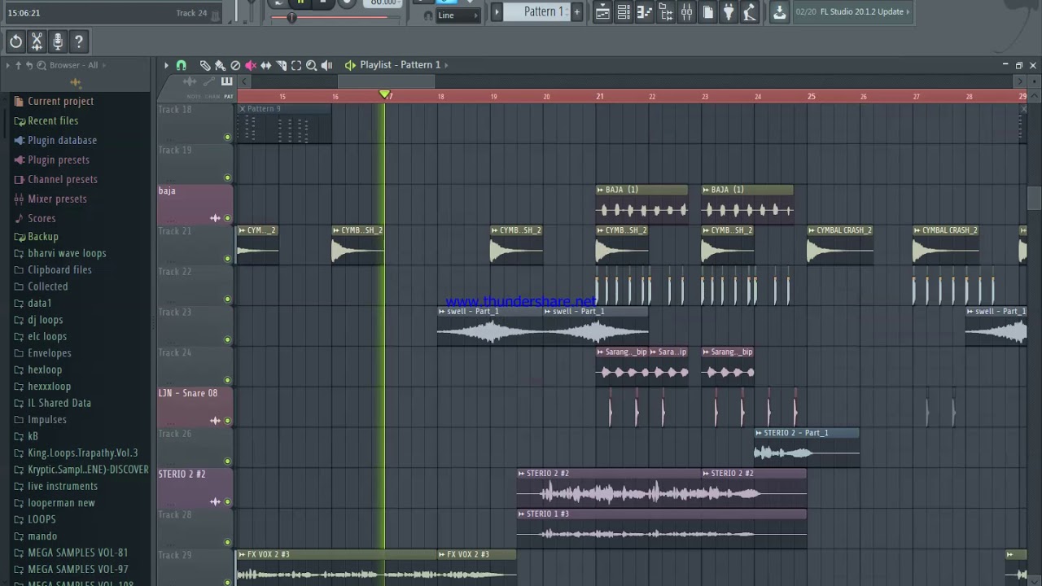1042x586 pixels.
Task: Select the Paint brush tool in playlist
Action: (220, 65)
